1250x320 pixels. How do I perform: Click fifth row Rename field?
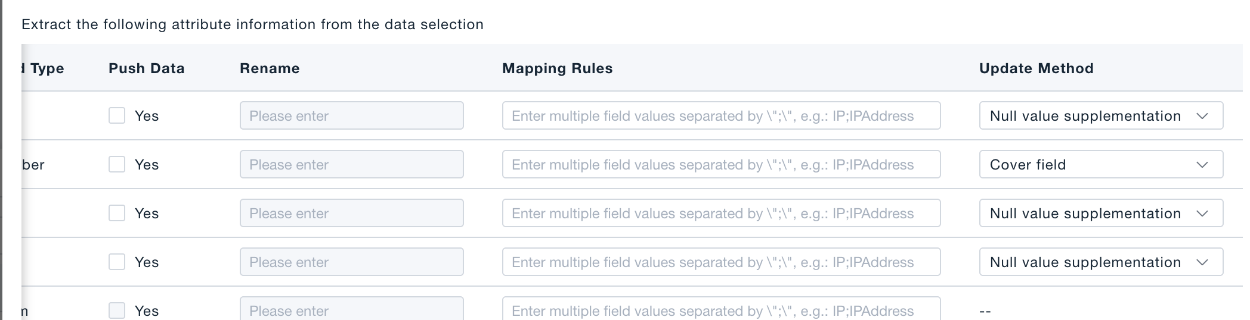pos(351,309)
